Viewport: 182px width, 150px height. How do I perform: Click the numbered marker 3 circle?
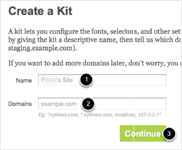pos(169,134)
